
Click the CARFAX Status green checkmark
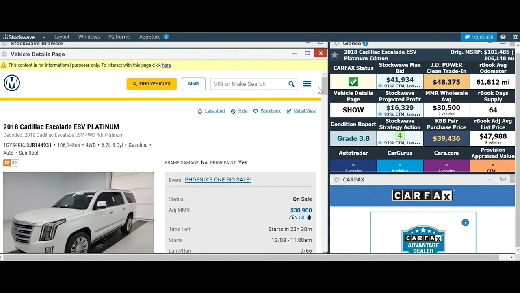click(353, 82)
